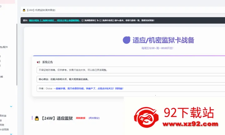This screenshot has height=135, width=225.
Task: Select the 补货预测 sidebar menu item
Action: point(4,129)
